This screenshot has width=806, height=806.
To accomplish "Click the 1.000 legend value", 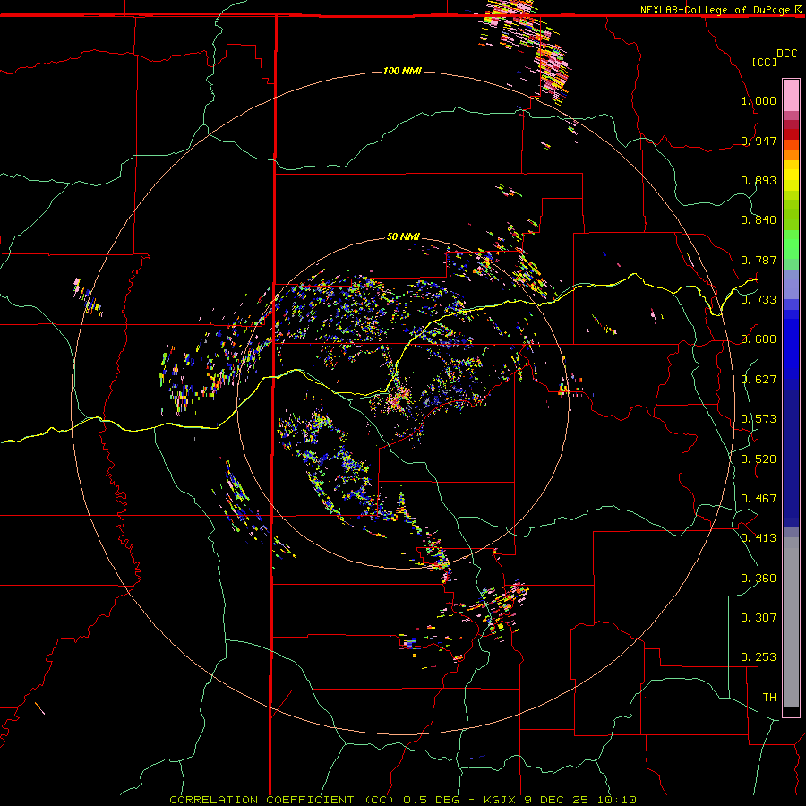I will [x=759, y=100].
